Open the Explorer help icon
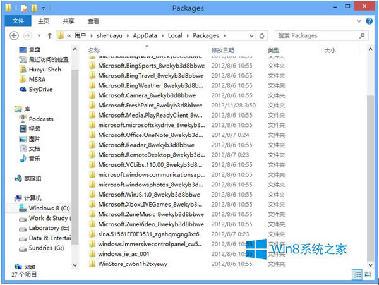This screenshot has height=285, width=379. click(x=369, y=21)
